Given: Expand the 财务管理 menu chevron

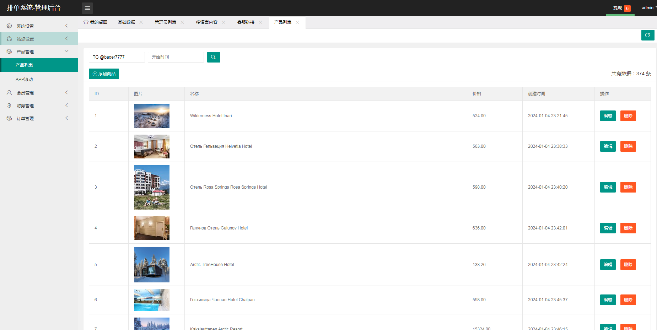Looking at the screenshot, I should (66, 106).
